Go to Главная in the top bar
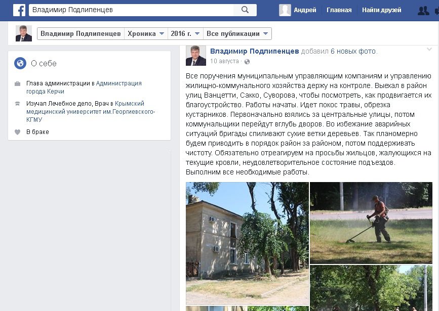The height and width of the screenshot is (311, 439). tap(339, 10)
